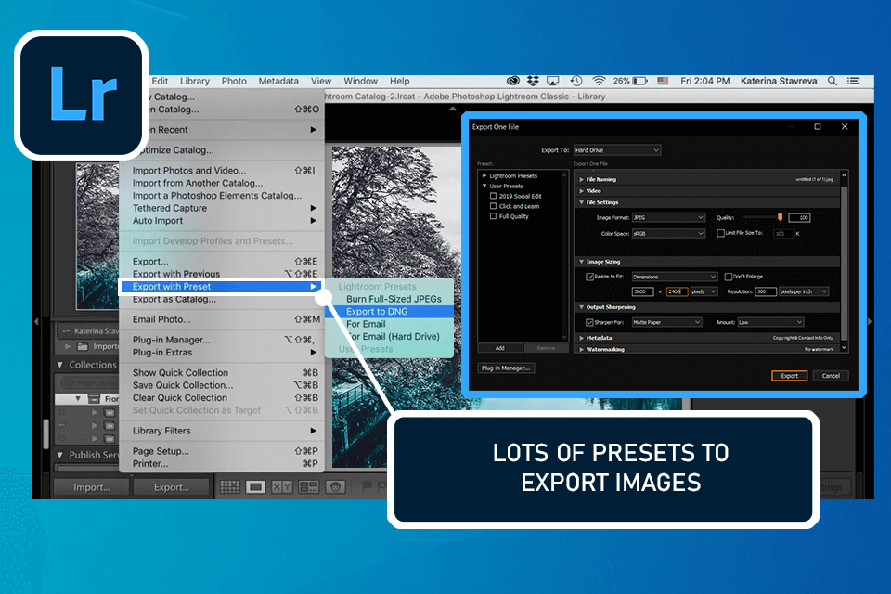
Task: Check the Click and Learn preset
Action: [x=493, y=206]
